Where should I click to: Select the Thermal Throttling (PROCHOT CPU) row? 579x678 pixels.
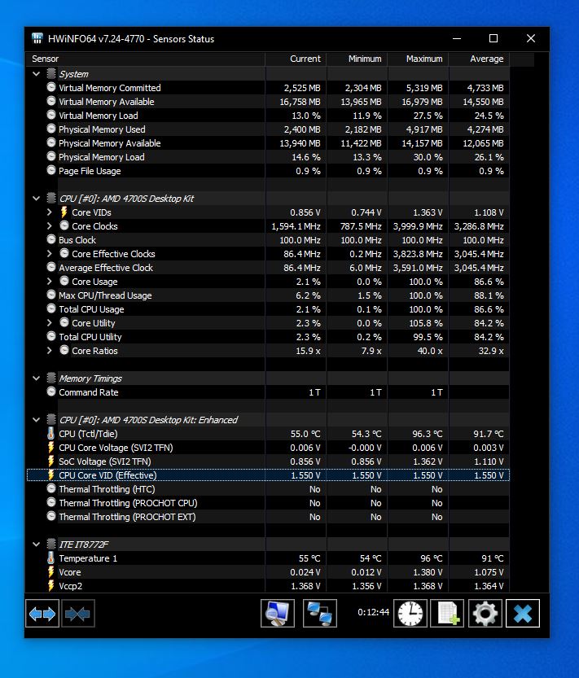(x=268, y=503)
